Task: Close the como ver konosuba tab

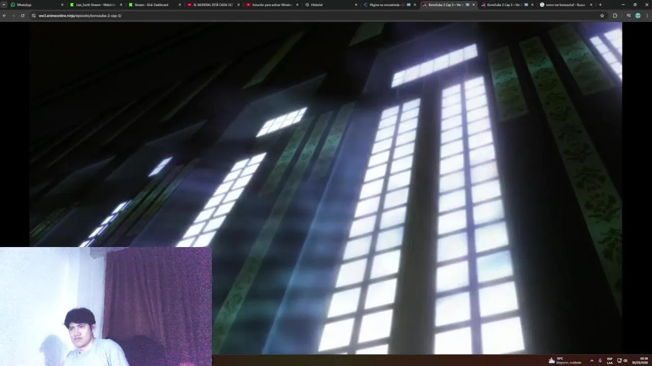Action: [x=591, y=5]
